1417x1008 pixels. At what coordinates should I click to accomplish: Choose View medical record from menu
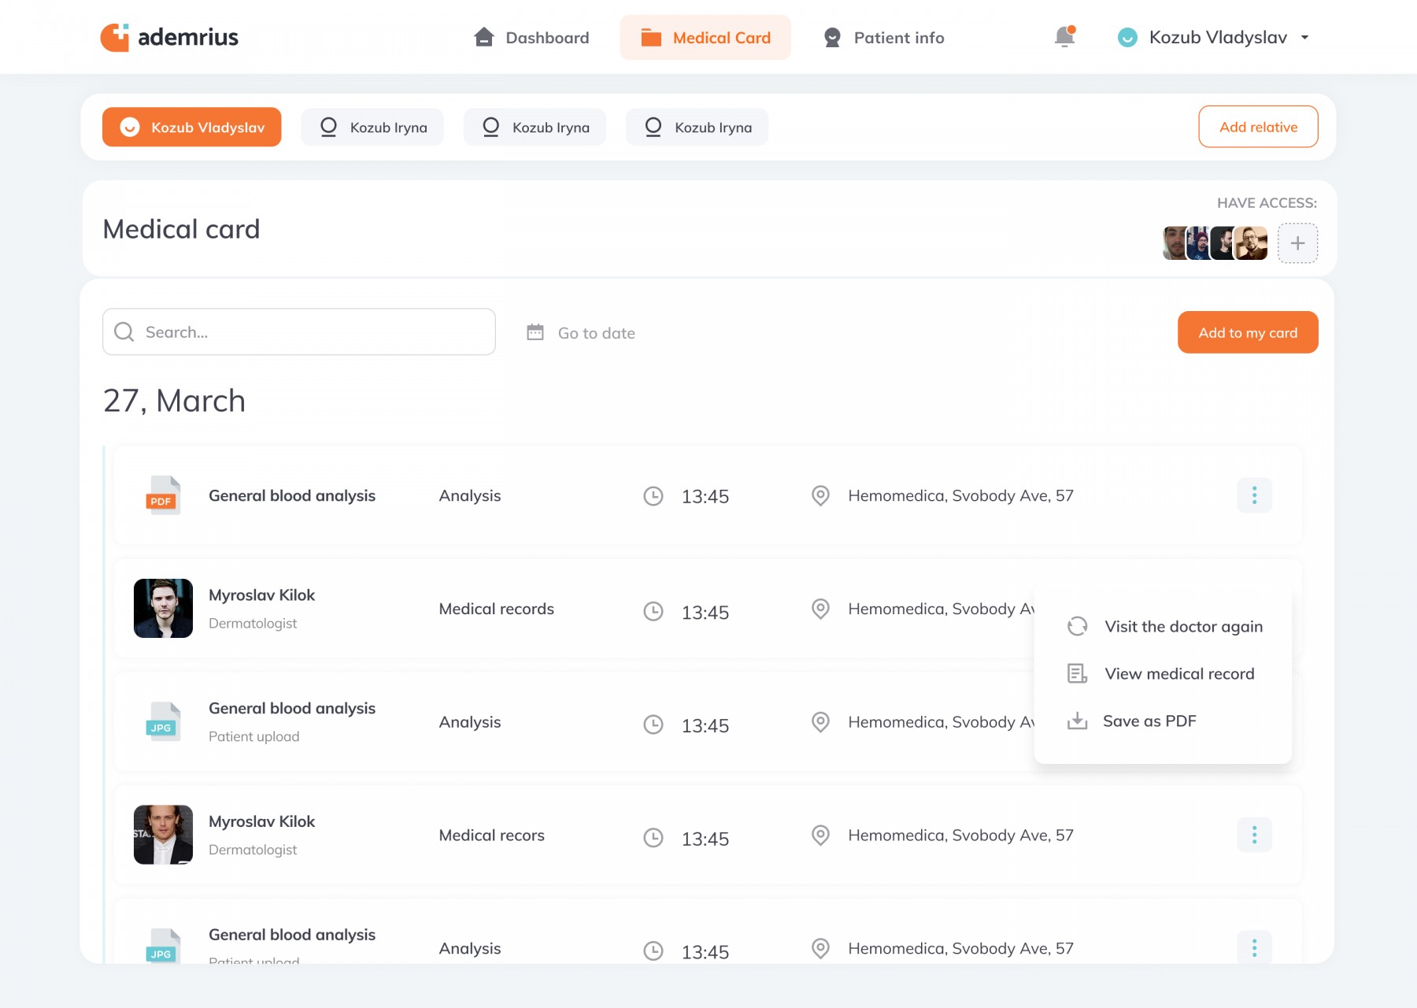pyautogui.click(x=1178, y=674)
